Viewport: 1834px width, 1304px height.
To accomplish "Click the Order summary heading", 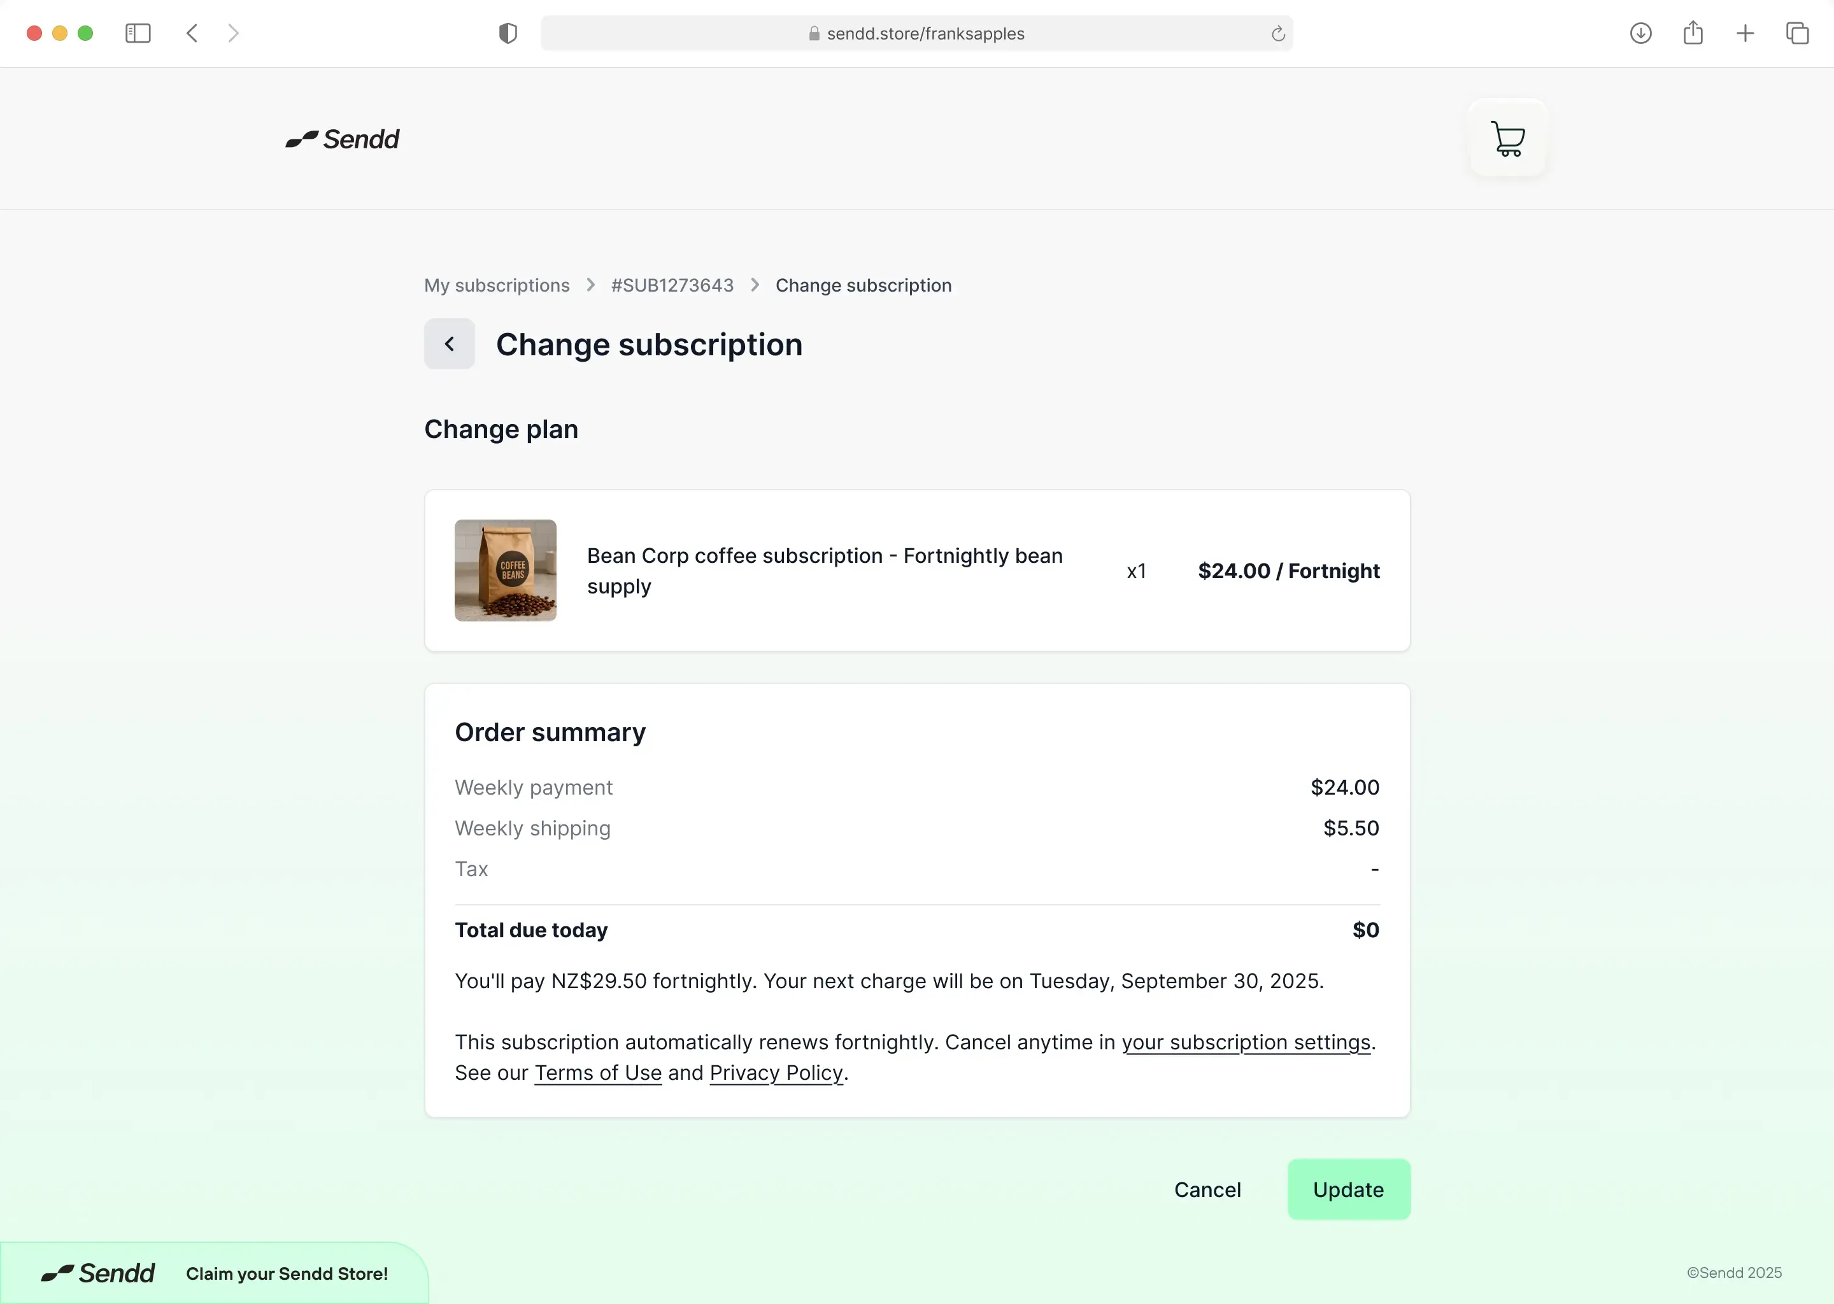I will (550, 732).
